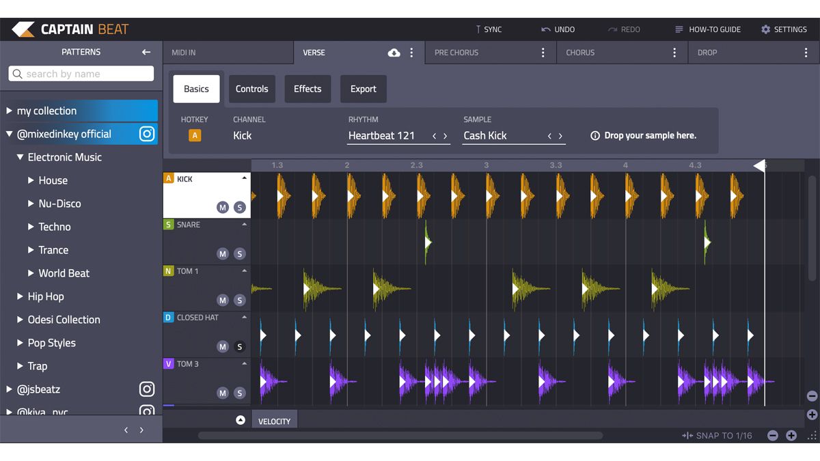
Task: Expand the Pop Styles folder
Action: tap(20, 343)
